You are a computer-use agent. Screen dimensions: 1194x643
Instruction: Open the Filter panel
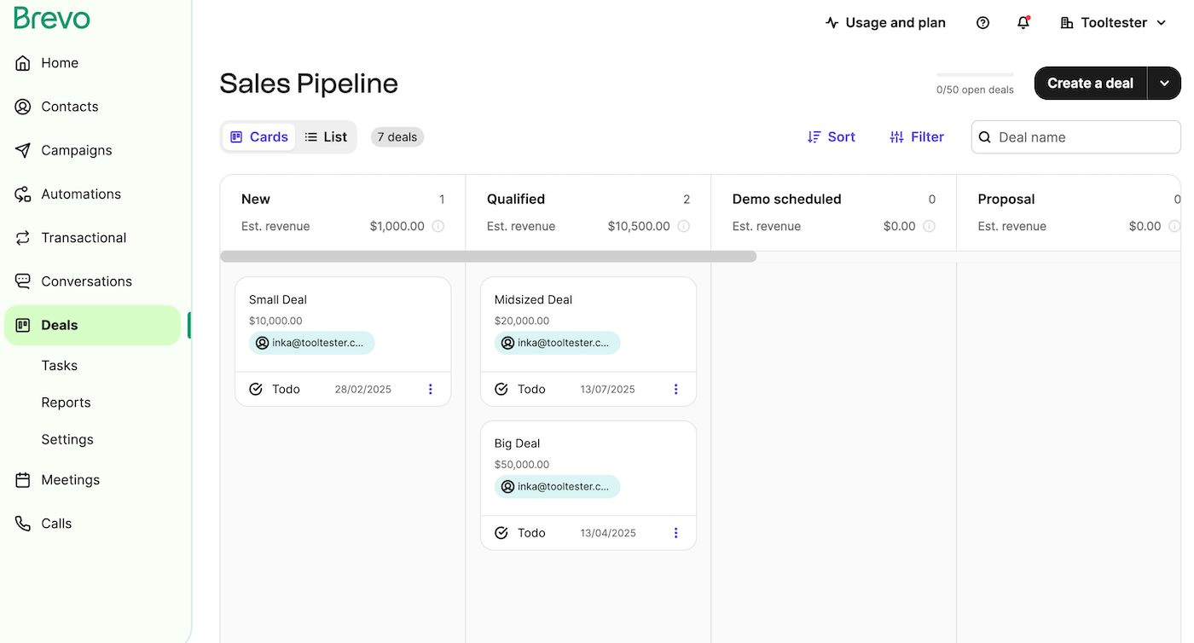click(917, 137)
